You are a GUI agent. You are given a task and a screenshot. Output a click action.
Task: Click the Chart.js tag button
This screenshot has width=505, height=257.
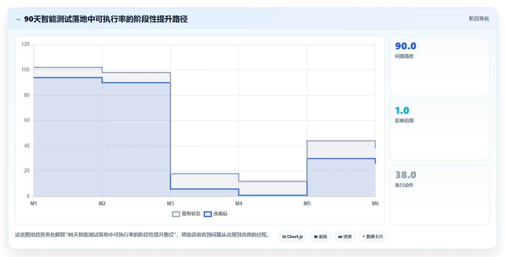[292, 237]
